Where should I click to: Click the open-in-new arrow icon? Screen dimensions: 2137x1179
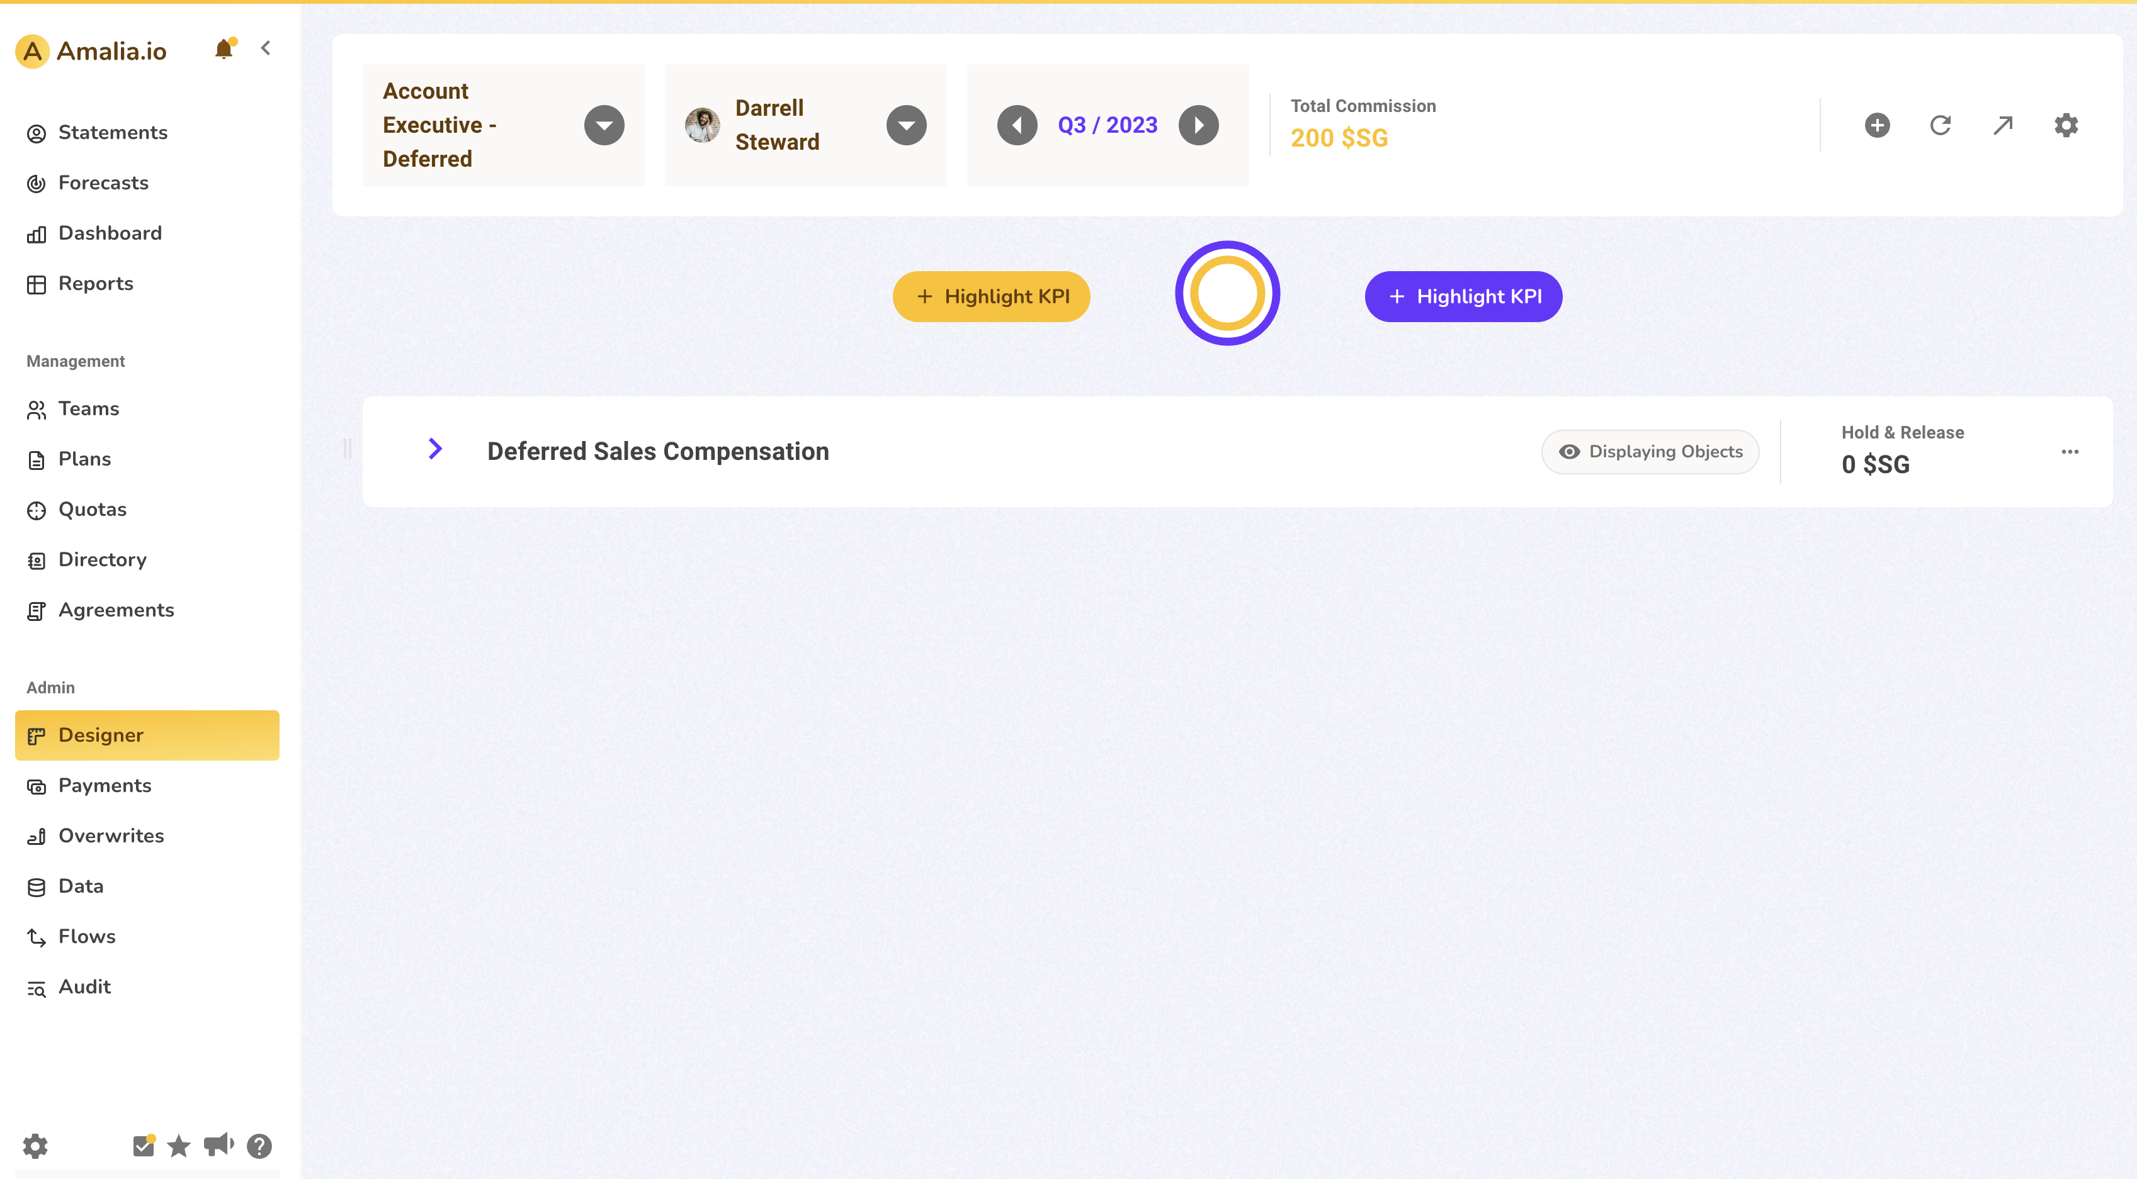[x=2004, y=125]
